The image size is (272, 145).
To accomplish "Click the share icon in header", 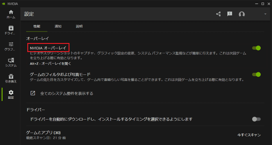I will pos(219,14).
